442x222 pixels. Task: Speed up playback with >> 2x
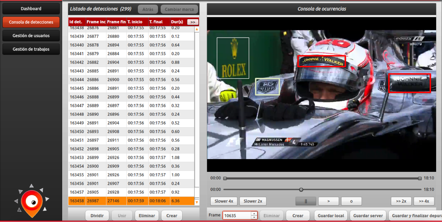[x=401, y=201]
